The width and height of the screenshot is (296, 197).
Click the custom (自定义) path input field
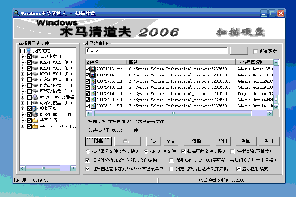pyautogui.click(x=156, y=51)
